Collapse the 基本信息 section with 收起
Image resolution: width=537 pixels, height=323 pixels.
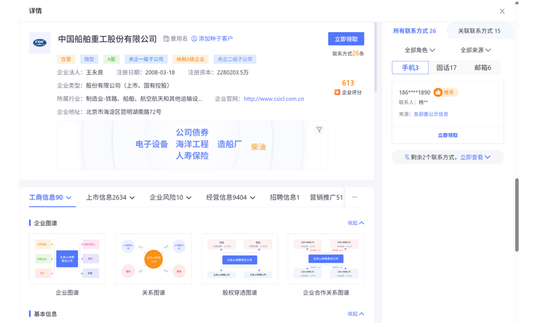356,314
